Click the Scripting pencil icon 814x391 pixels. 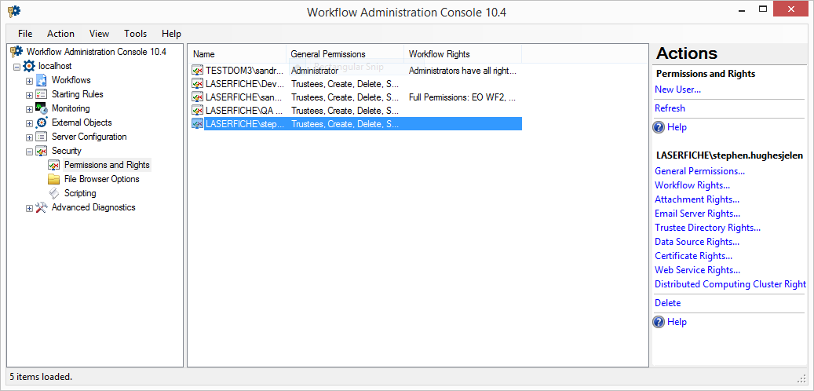pyautogui.click(x=54, y=193)
